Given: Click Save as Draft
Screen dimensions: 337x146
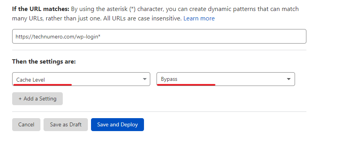Looking at the screenshot, I should point(66,124).
